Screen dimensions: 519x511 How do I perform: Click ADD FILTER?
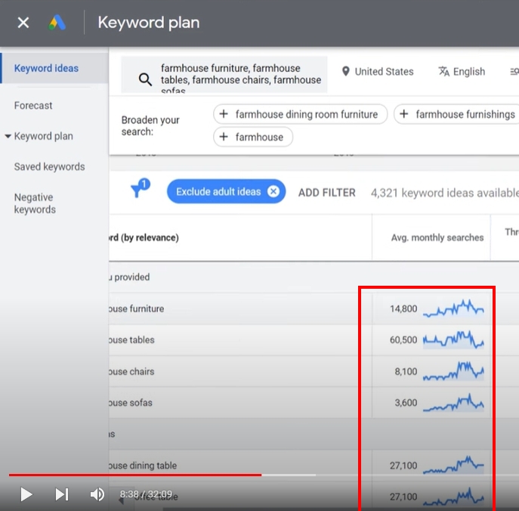(326, 193)
